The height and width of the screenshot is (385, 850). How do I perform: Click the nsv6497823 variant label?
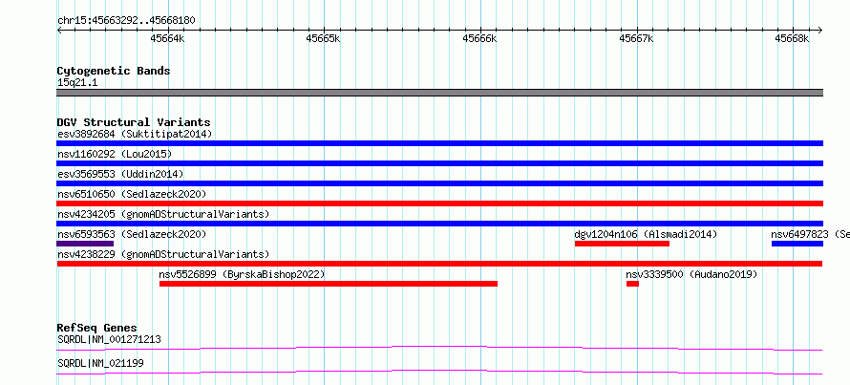[810, 234]
